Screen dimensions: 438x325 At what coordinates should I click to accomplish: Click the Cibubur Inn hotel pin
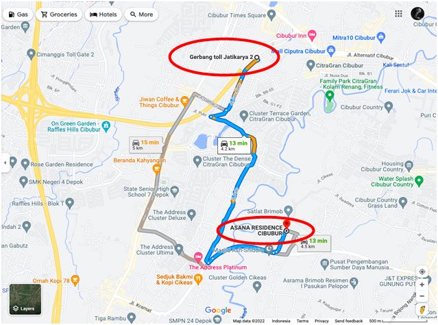pyautogui.click(x=312, y=36)
